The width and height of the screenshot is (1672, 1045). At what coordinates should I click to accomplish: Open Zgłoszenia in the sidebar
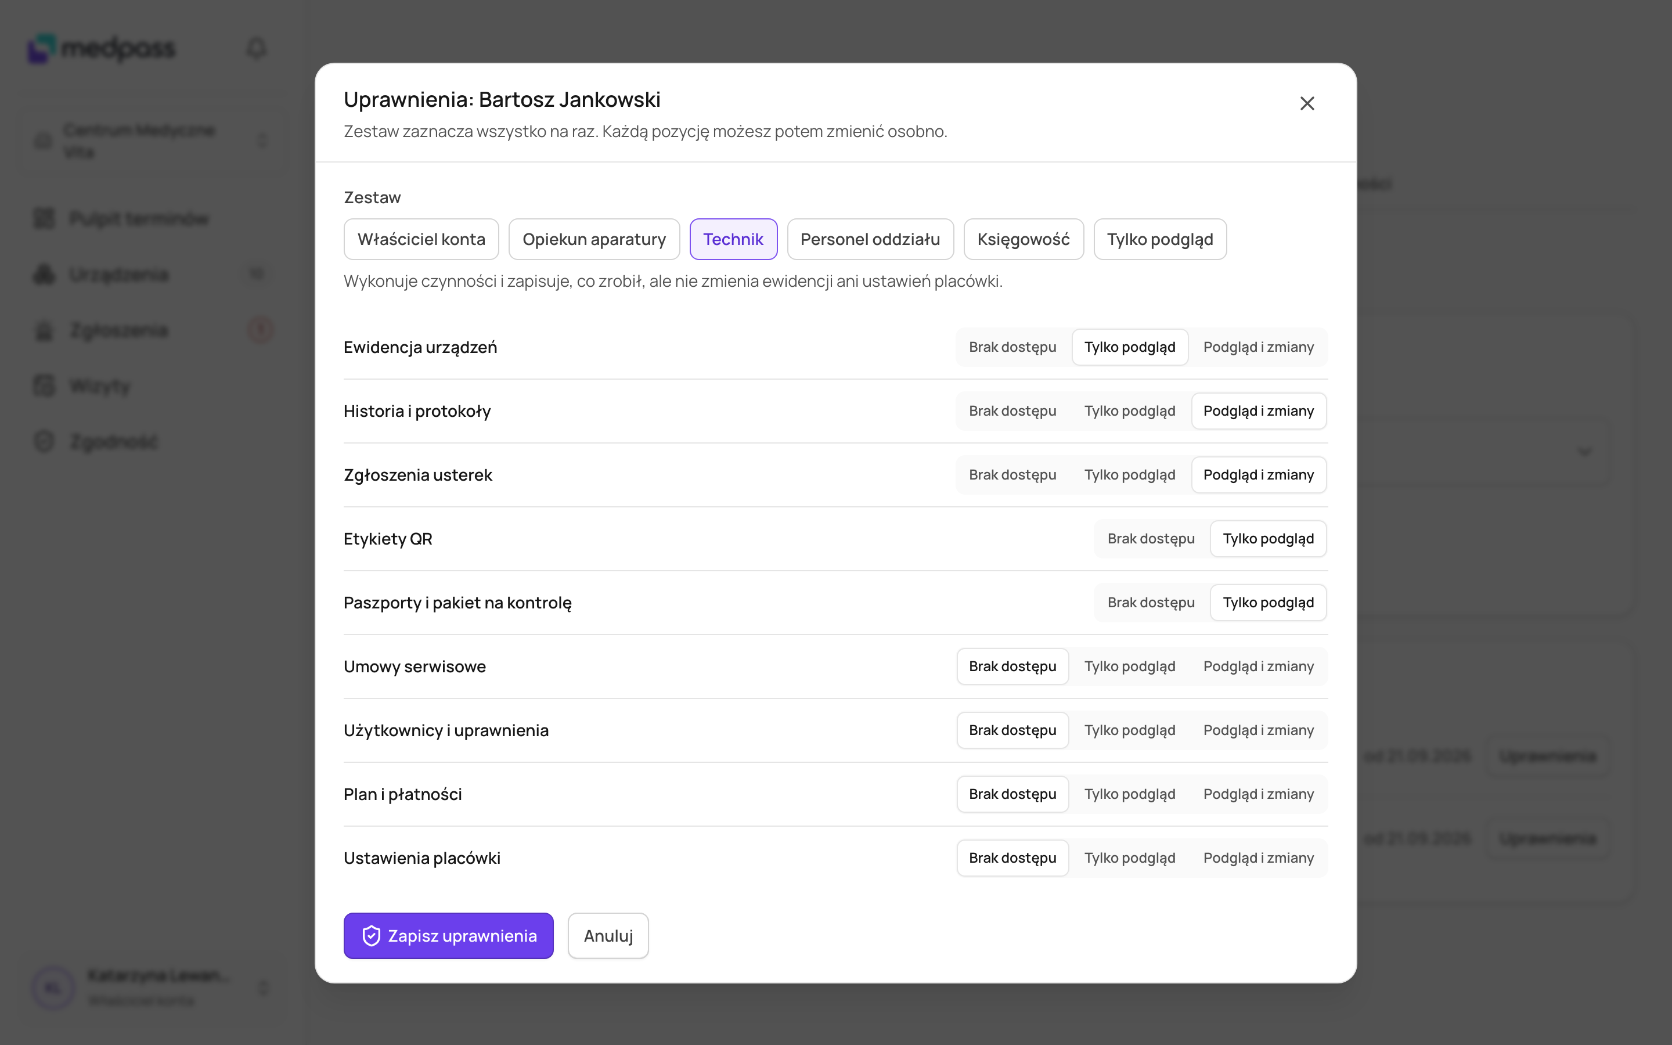click(x=153, y=330)
